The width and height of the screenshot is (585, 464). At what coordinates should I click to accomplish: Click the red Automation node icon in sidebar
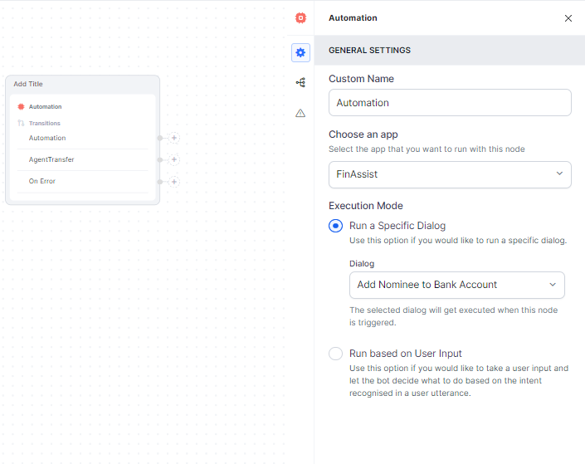point(300,17)
